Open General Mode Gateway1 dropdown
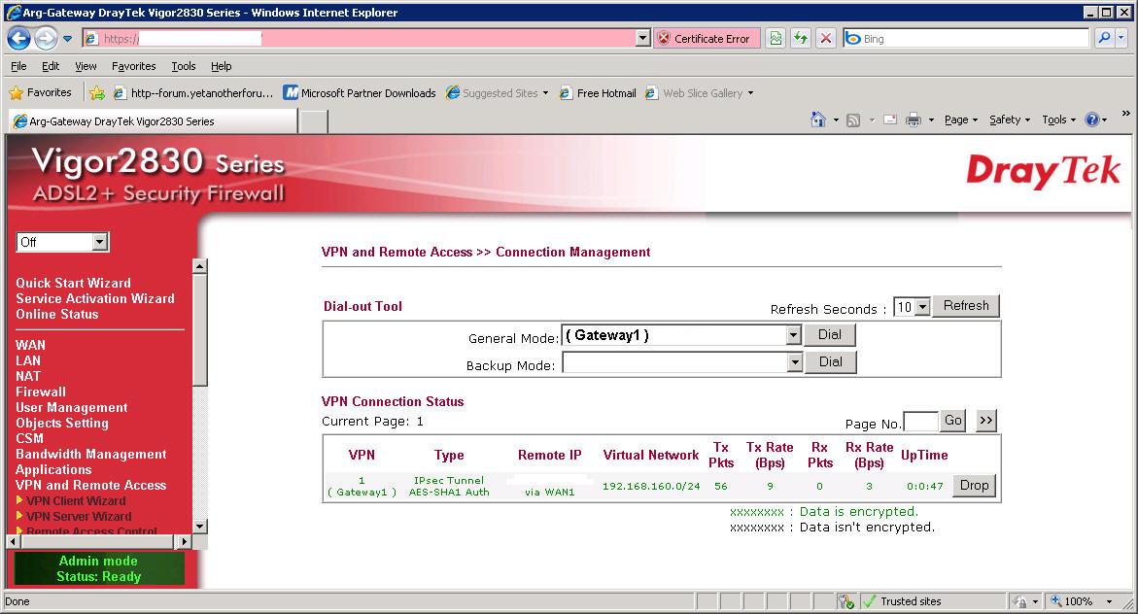The height and width of the screenshot is (614, 1138). pyautogui.click(x=681, y=335)
